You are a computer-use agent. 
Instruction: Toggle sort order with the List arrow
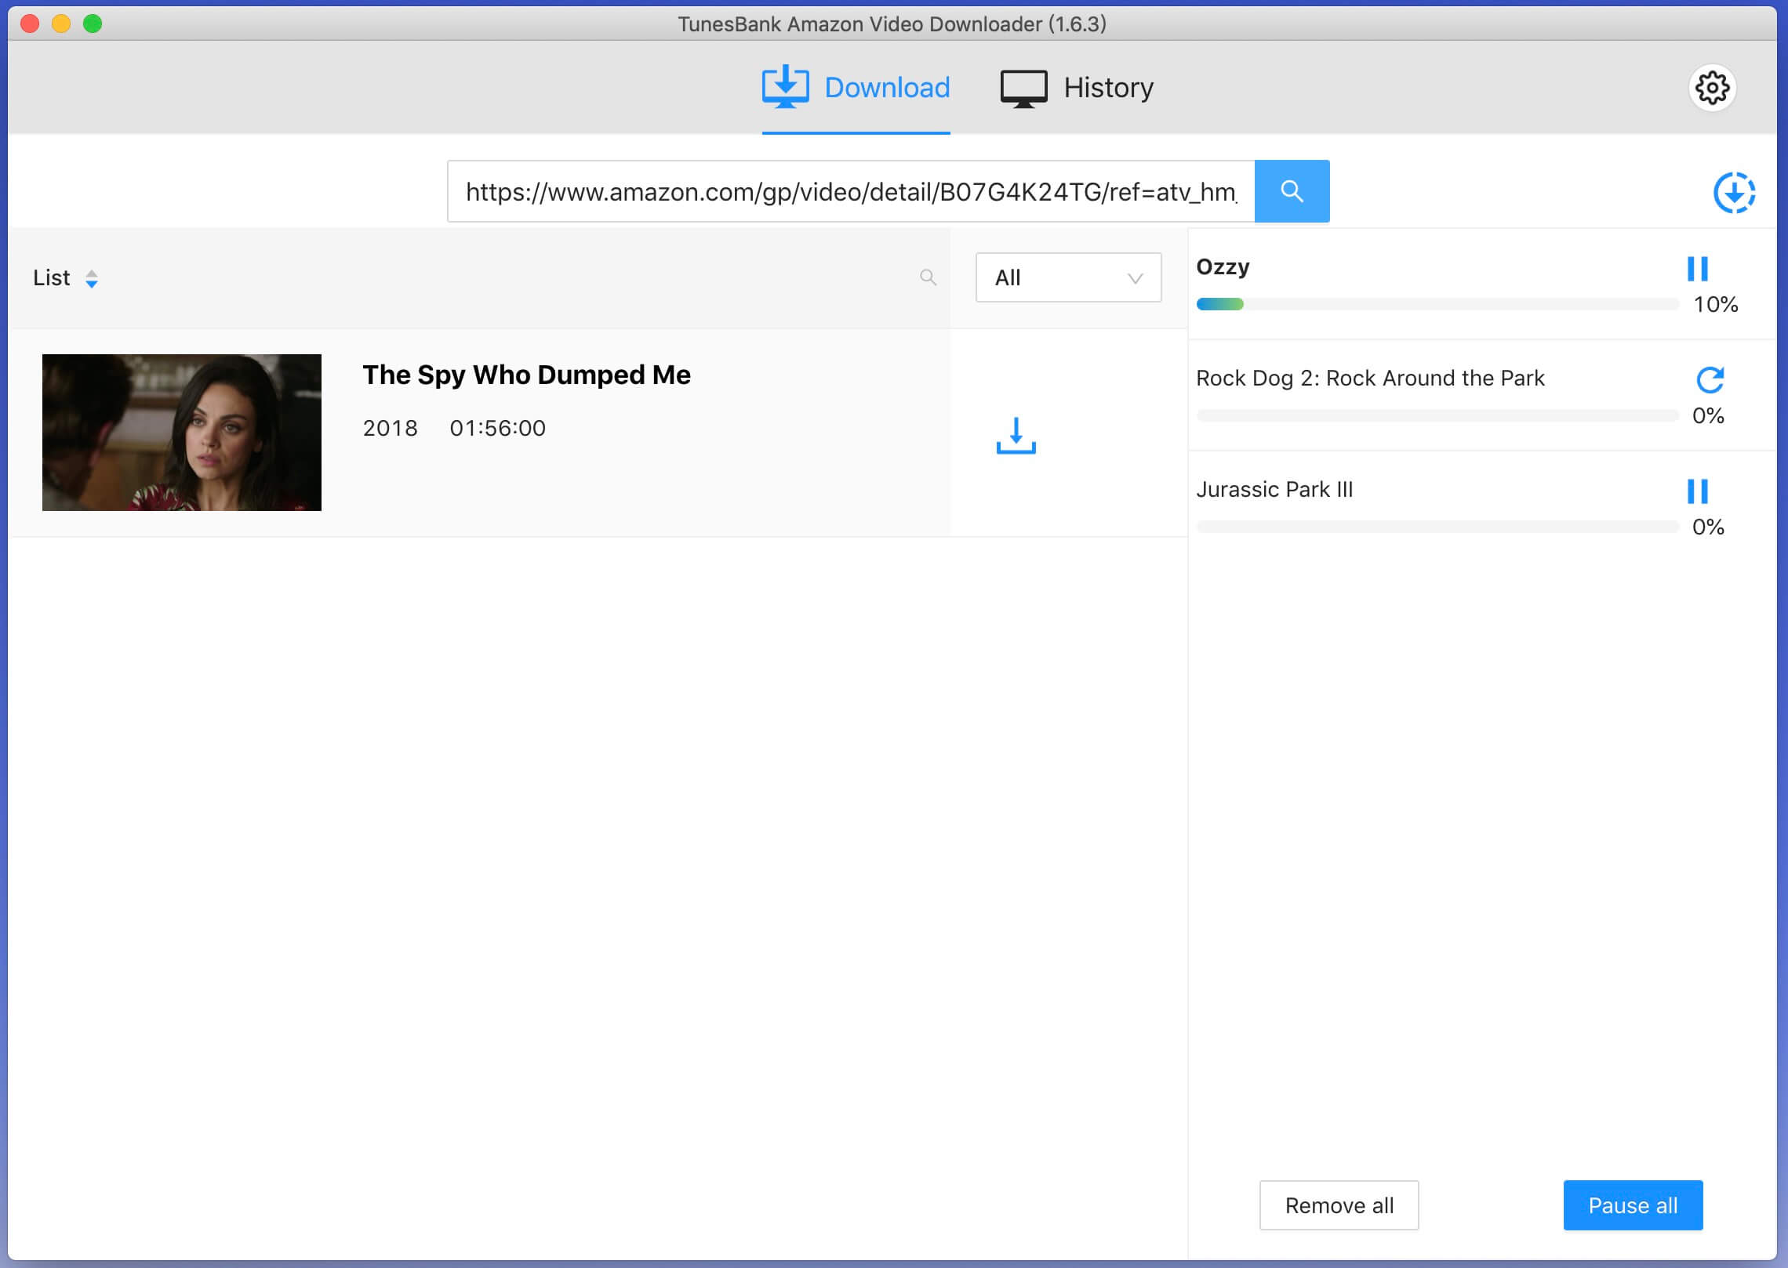(x=91, y=278)
